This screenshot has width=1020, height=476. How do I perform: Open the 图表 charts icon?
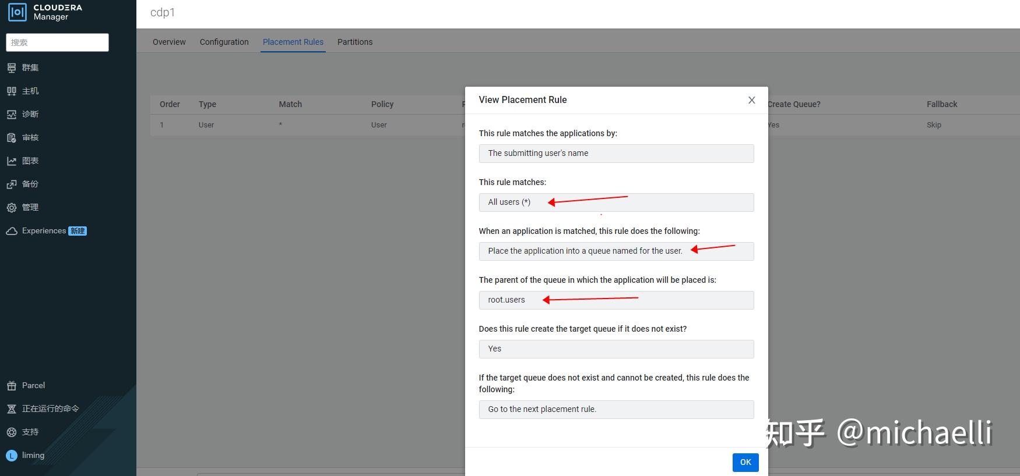[12, 161]
